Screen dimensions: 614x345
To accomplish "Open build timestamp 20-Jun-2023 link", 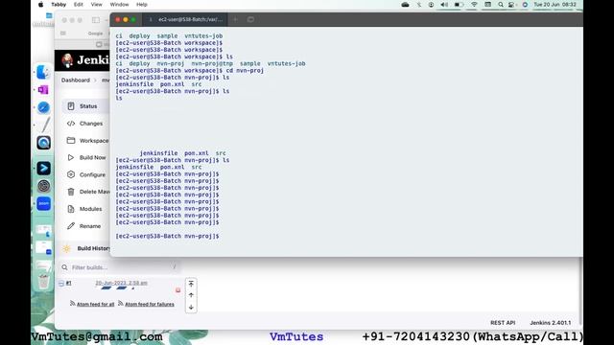I will coord(122,283).
